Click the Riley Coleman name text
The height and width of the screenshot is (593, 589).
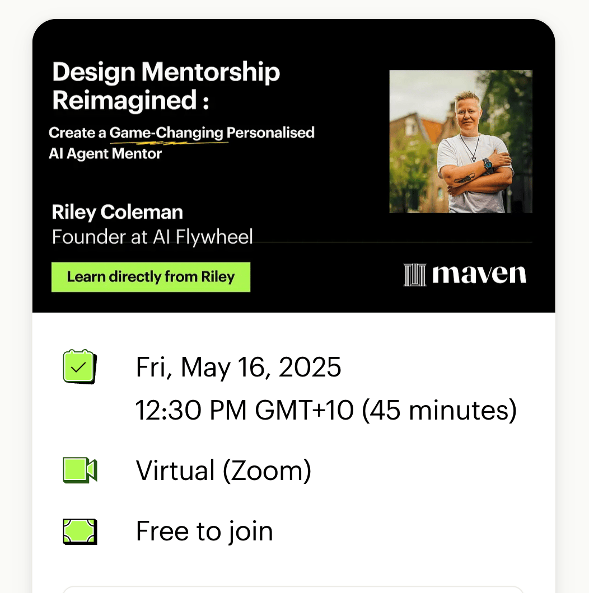tap(118, 212)
